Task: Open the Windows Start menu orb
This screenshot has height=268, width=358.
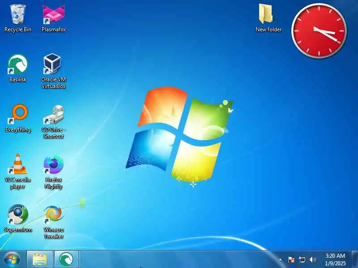Action: [12, 260]
